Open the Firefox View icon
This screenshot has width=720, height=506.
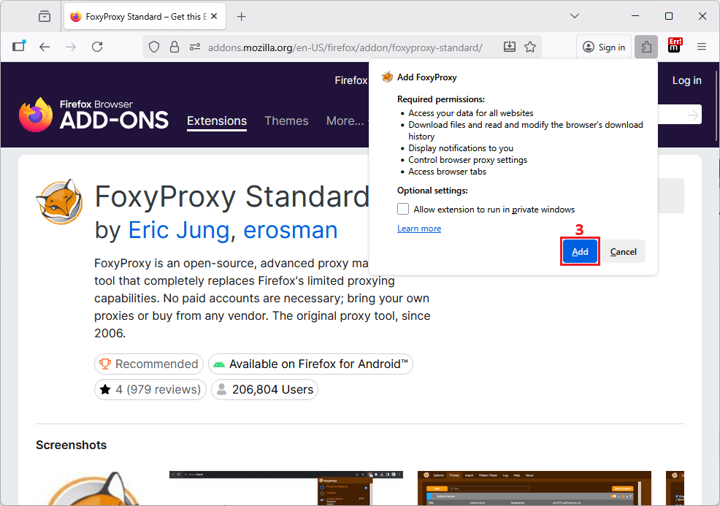[x=44, y=16]
